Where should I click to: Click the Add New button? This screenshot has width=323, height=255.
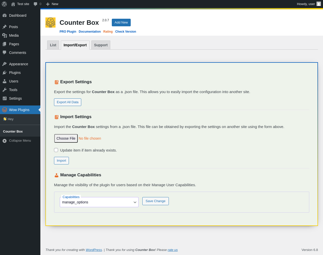coord(121,23)
